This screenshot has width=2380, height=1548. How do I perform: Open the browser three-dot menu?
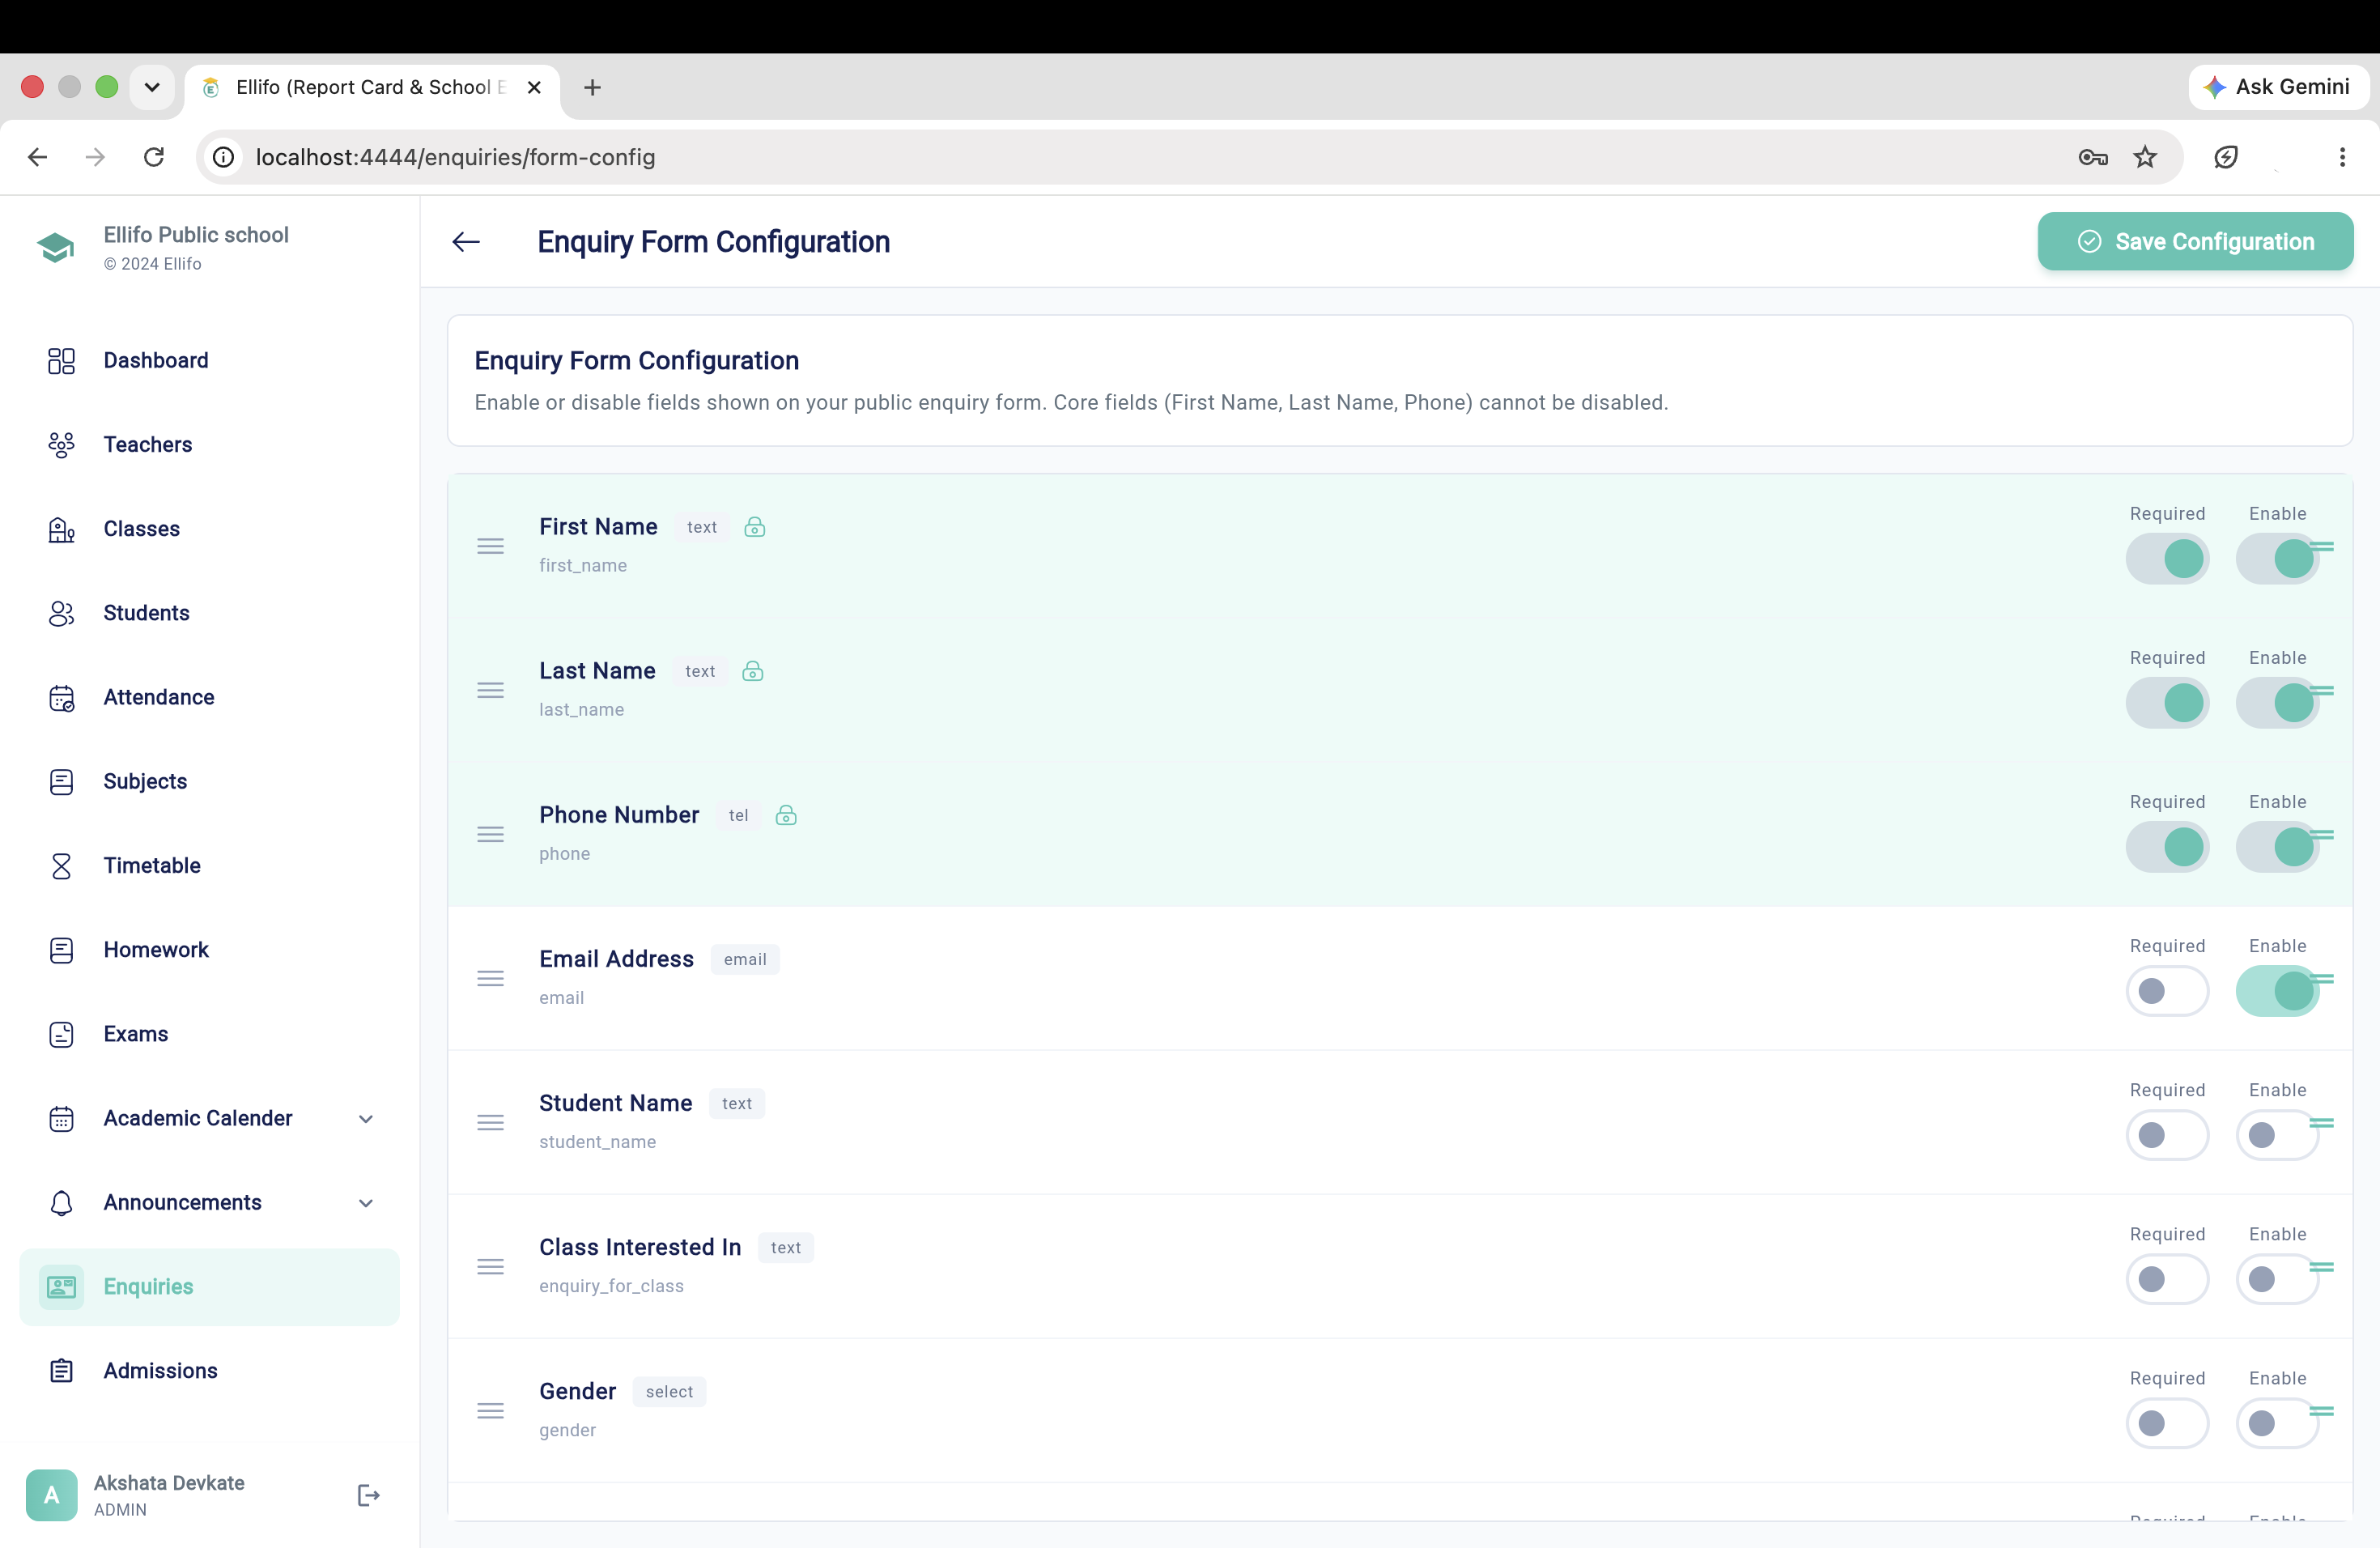click(2342, 157)
